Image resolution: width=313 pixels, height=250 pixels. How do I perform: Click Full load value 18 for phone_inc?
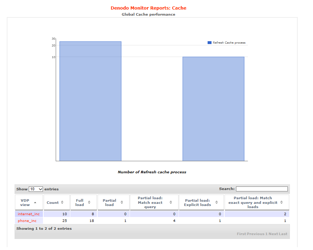point(92,221)
